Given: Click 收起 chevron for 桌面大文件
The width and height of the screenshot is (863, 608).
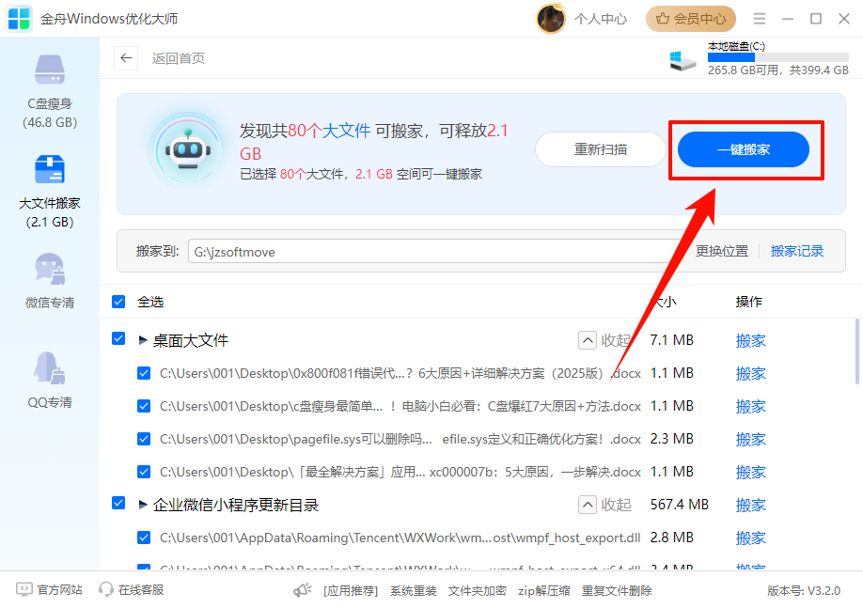Looking at the screenshot, I should pyautogui.click(x=588, y=340).
